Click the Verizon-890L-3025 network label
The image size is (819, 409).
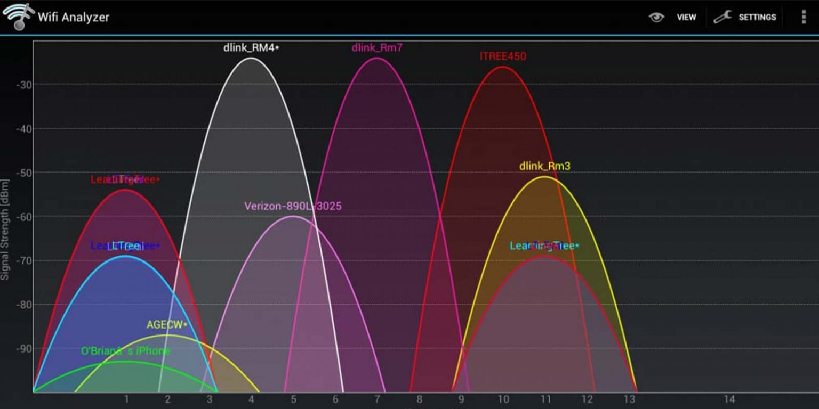click(x=293, y=206)
